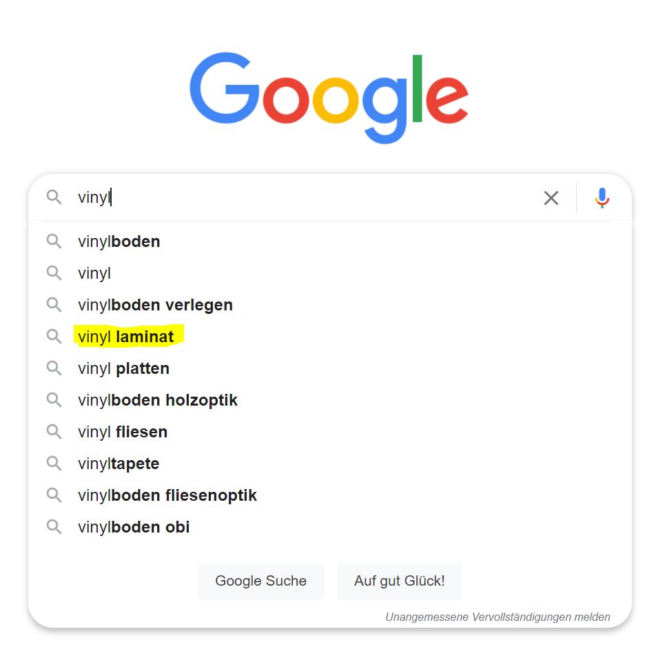This screenshot has height=645, width=656.
Task: Click the Google logo
Action: (x=329, y=97)
